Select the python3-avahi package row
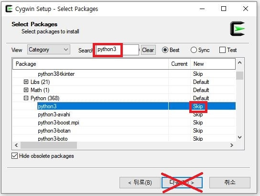The width and height of the screenshot is (260, 196). click(x=124, y=114)
